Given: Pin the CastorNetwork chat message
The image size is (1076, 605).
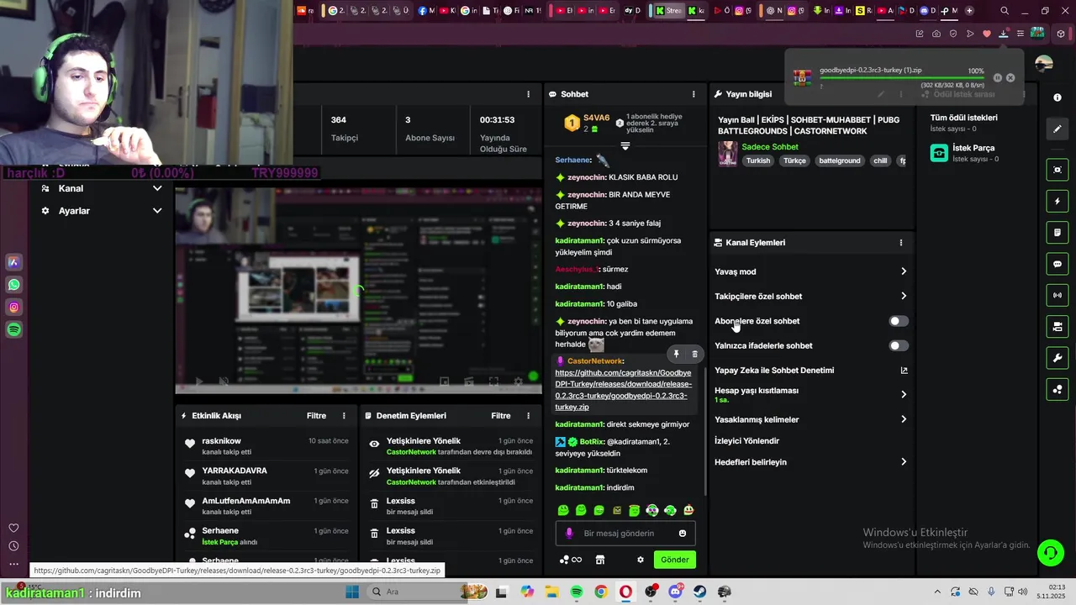Looking at the screenshot, I should pyautogui.click(x=676, y=355).
